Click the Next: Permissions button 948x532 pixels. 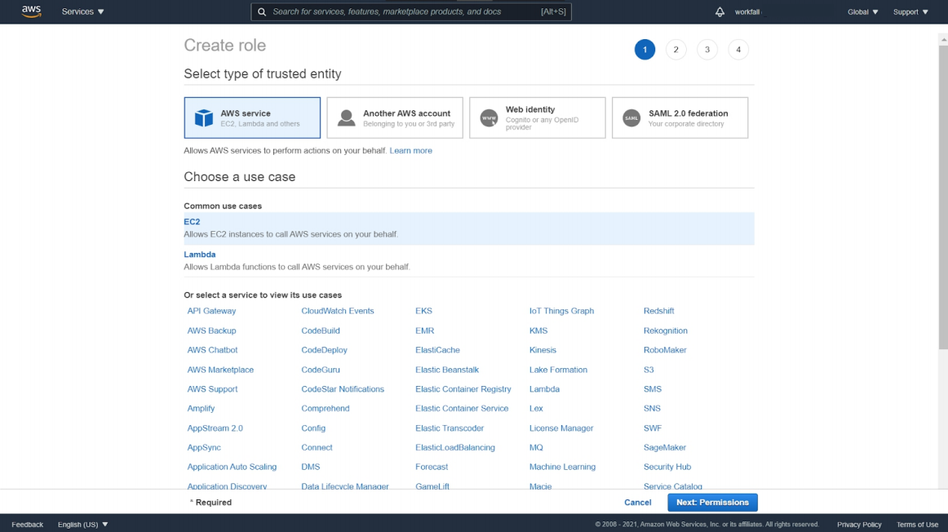click(x=712, y=503)
